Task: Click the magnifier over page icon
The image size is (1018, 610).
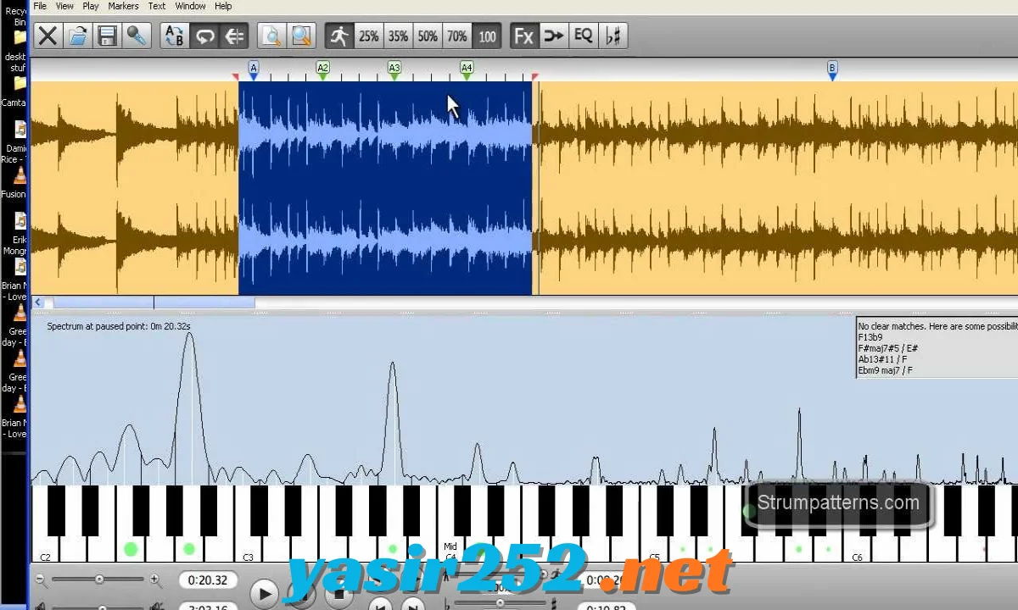Action: click(271, 36)
